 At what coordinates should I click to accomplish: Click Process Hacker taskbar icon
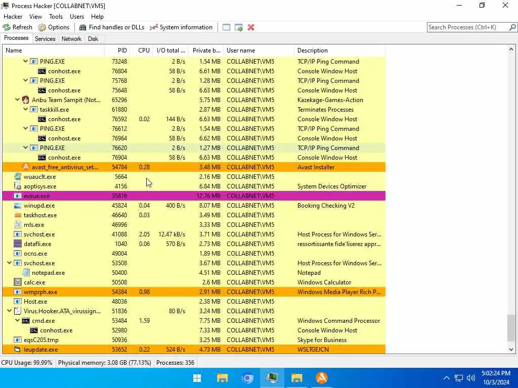coord(272,378)
